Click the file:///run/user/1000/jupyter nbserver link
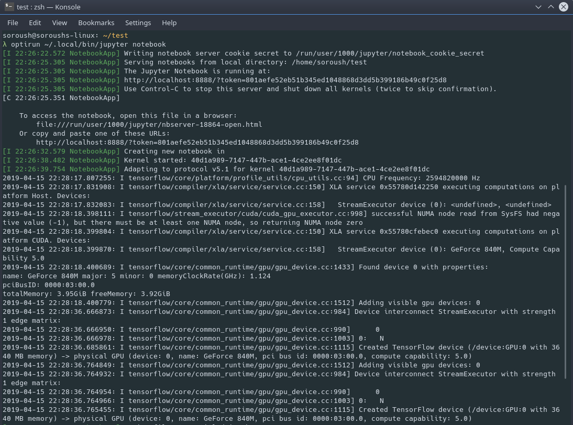This screenshot has height=425, width=573. [x=149, y=124]
